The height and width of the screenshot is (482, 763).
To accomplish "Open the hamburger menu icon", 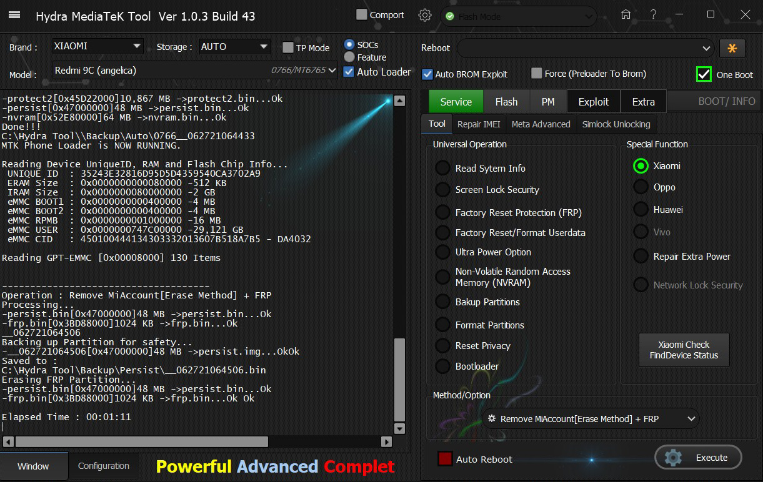I will 14,16.
